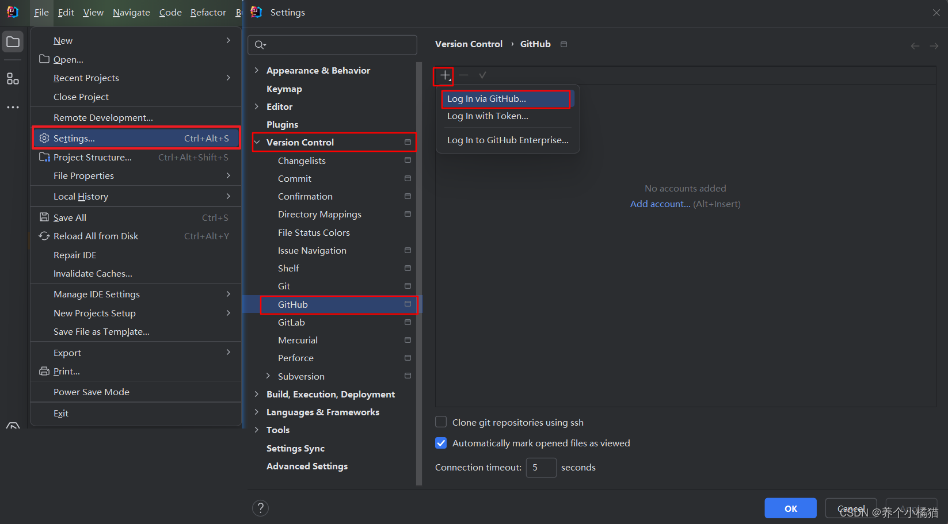Image resolution: width=948 pixels, height=524 pixels.
Task: Click the OK button
Action: click(x=791, y=508)
